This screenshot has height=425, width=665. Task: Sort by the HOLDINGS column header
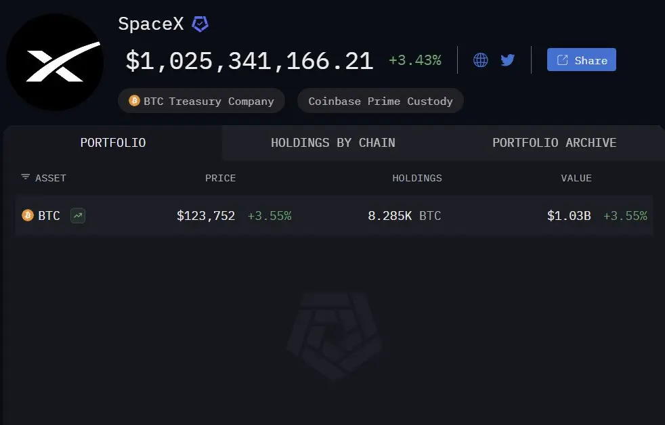(x=417, y=178)
